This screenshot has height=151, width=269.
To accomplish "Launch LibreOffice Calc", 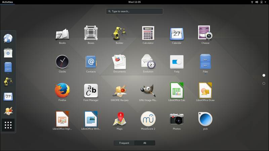I will pos(177,92).
